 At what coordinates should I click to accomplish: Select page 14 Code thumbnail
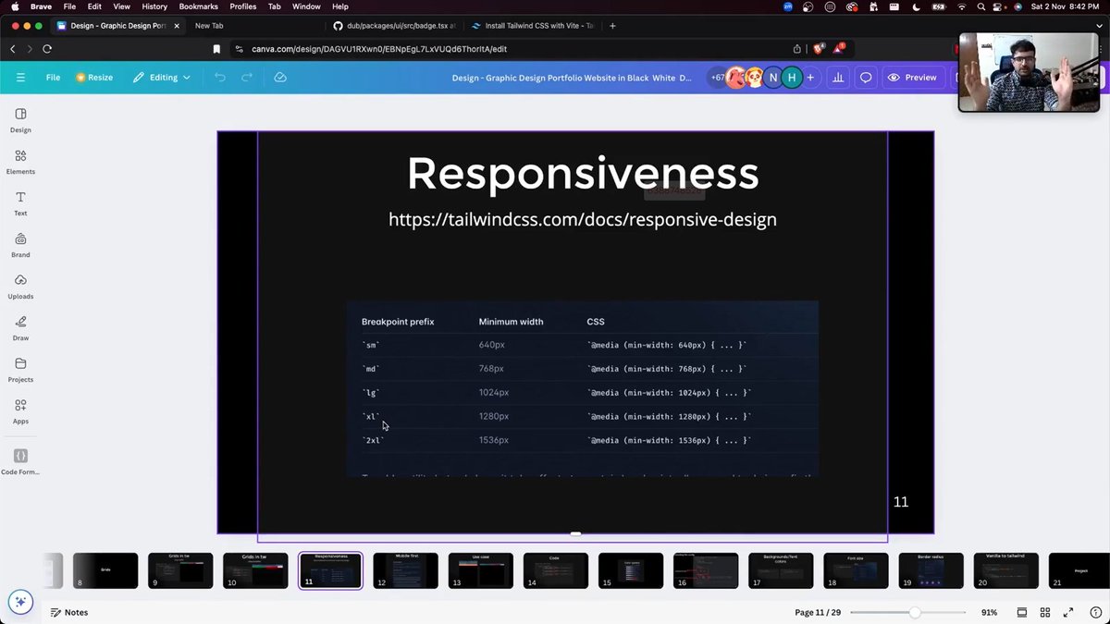555,570
